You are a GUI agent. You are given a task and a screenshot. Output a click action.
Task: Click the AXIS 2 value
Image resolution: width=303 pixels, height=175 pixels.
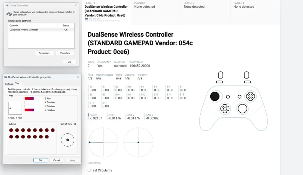tap(133, 118)
